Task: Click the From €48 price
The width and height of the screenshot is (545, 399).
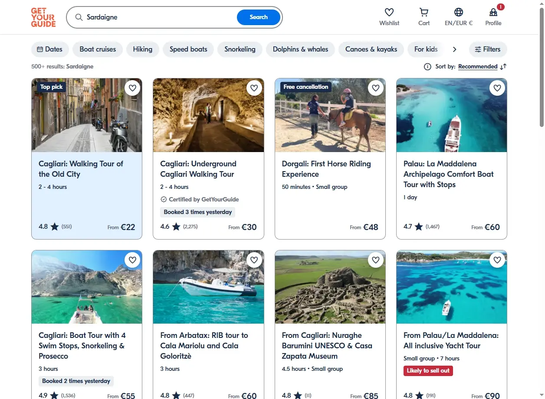Action: 364,227
